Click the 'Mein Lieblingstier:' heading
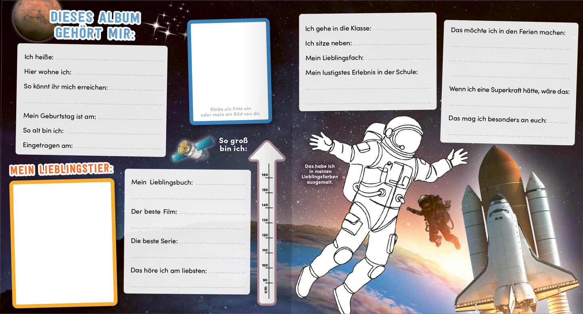Screen dimensions: 583x314 [x=61, y=170]
